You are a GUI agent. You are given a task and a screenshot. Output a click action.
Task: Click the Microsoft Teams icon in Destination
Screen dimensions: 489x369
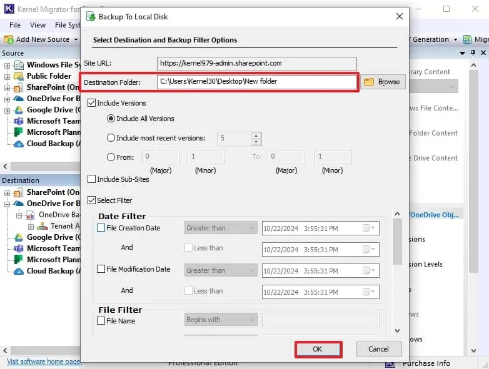pyautogui.click(x=19, y=248)
